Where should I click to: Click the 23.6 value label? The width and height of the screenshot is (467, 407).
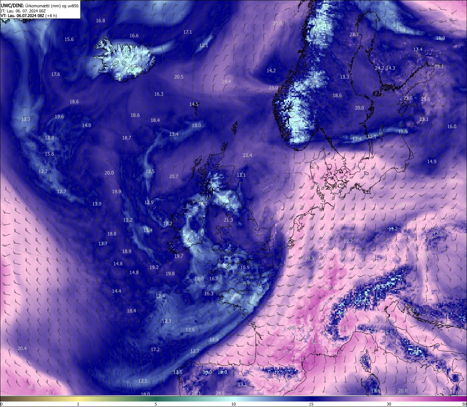click(x=408, y=98)
